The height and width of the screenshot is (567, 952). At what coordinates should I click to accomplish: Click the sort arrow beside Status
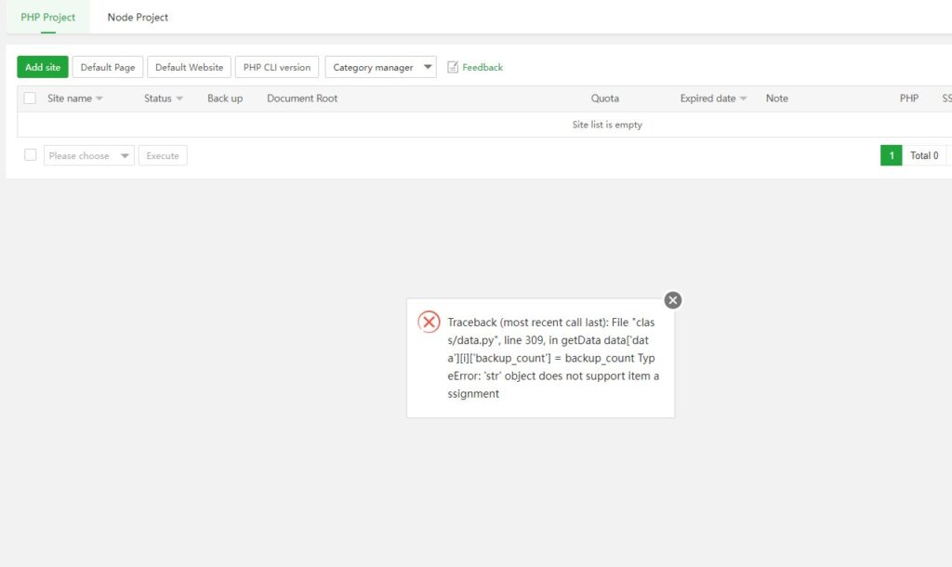(178, 98)
